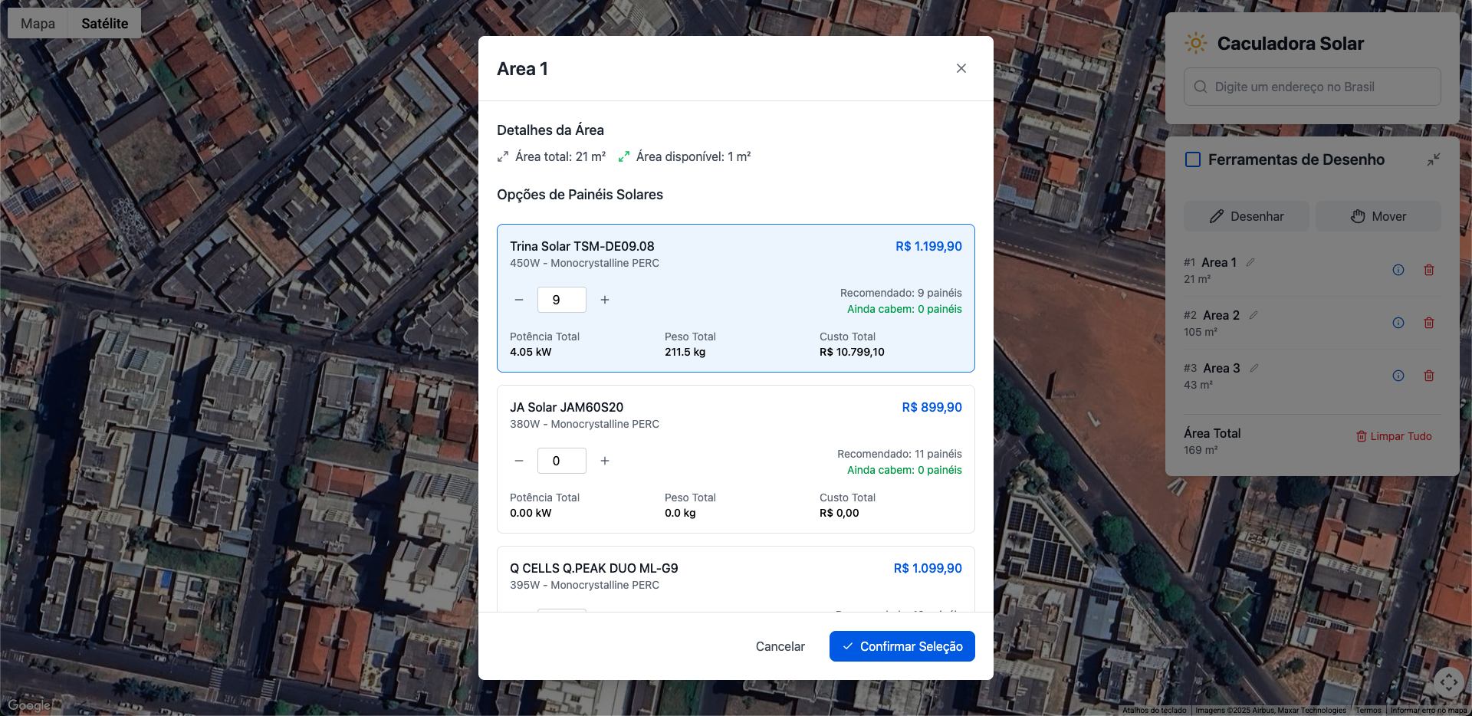Select the Trina Solar TSM-DE09.08 card title
1472x716 pixels.
pyautogui.click(x=582, y=246)
